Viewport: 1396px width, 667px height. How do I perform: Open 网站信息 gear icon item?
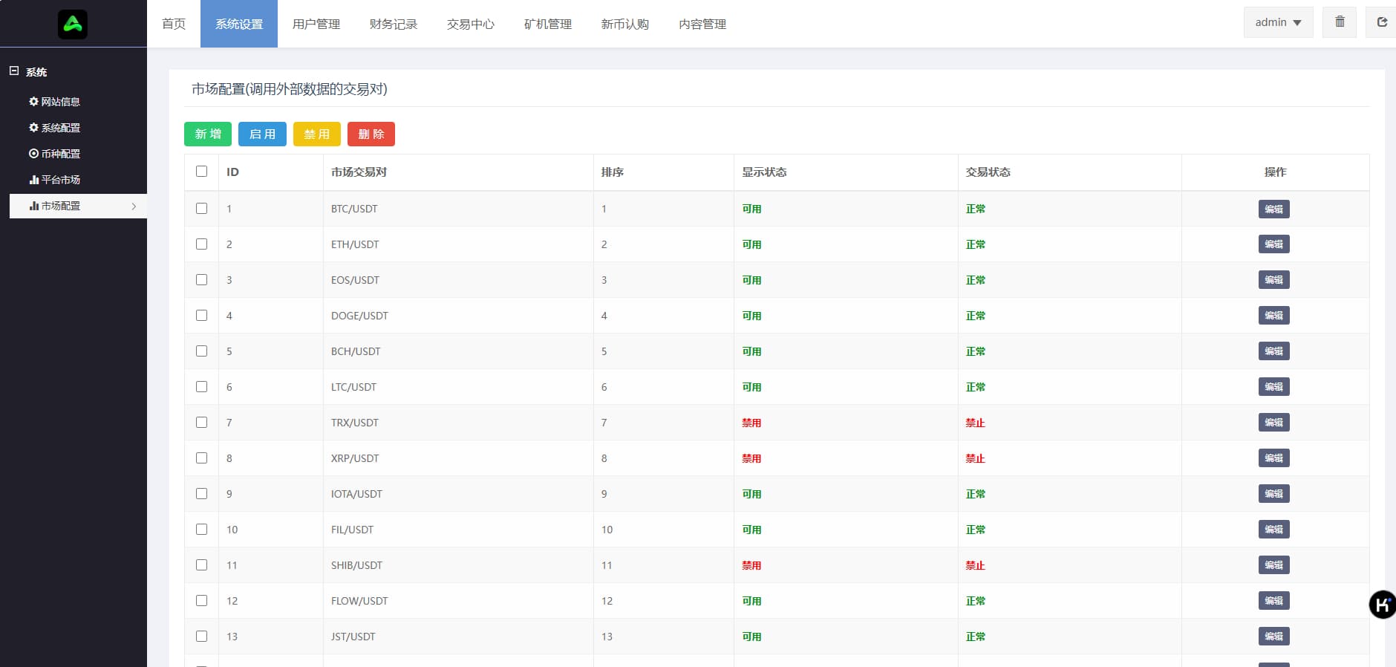54,102
